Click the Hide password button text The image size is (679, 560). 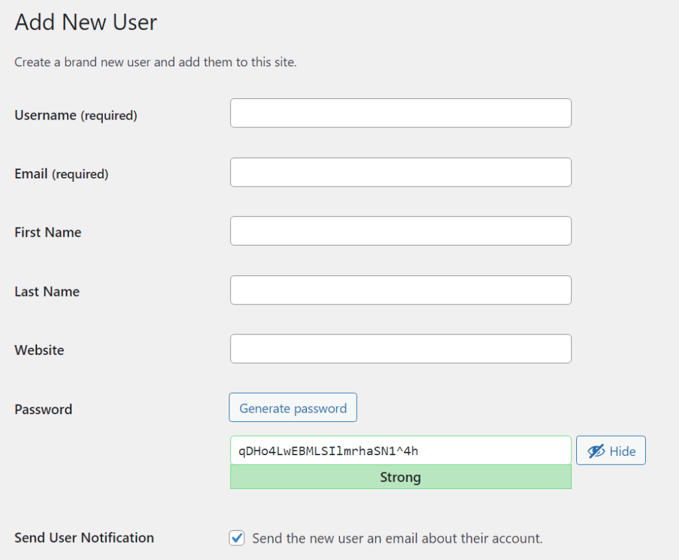[623, 451]
